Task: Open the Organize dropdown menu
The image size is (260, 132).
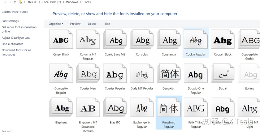Action: click(x=56, y=24)
